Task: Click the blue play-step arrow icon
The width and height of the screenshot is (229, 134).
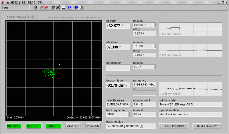Action: click(x=70, y=7)
